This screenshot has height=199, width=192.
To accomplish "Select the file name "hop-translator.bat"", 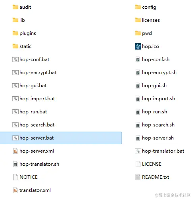I will click(x=163, y=151).
